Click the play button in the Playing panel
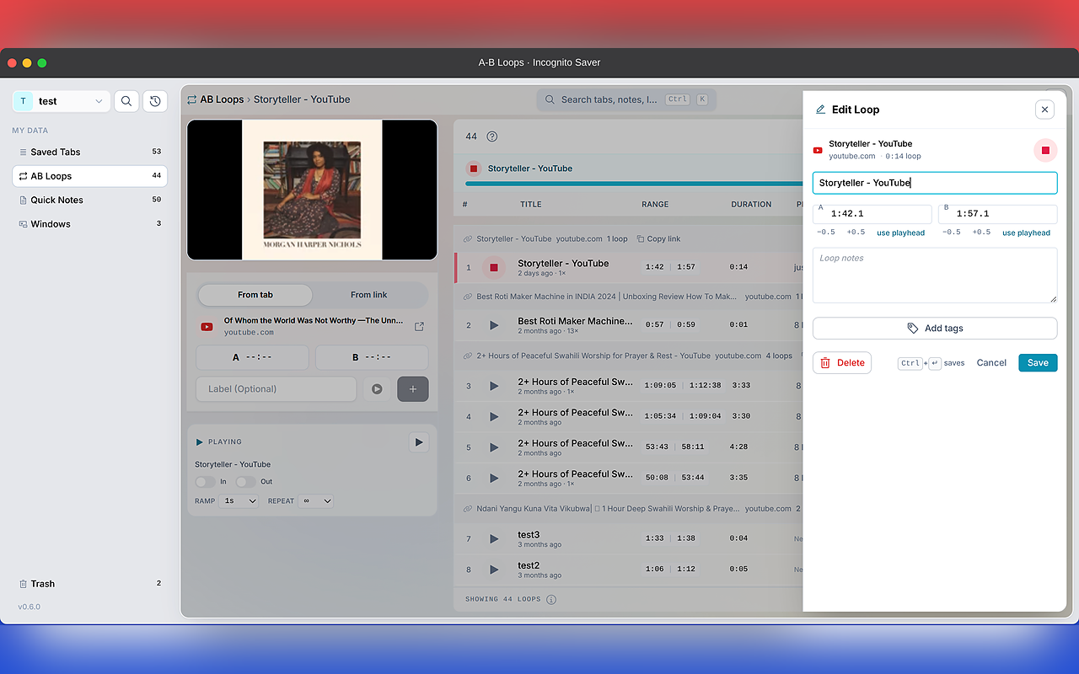This screenshot has height=674, width=1079. 419,442
